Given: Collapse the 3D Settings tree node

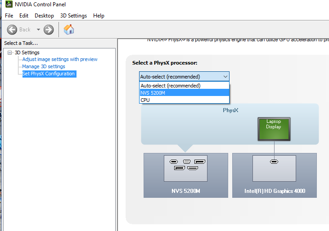Looking at the screenshot, I should click(x=9, y=52).
